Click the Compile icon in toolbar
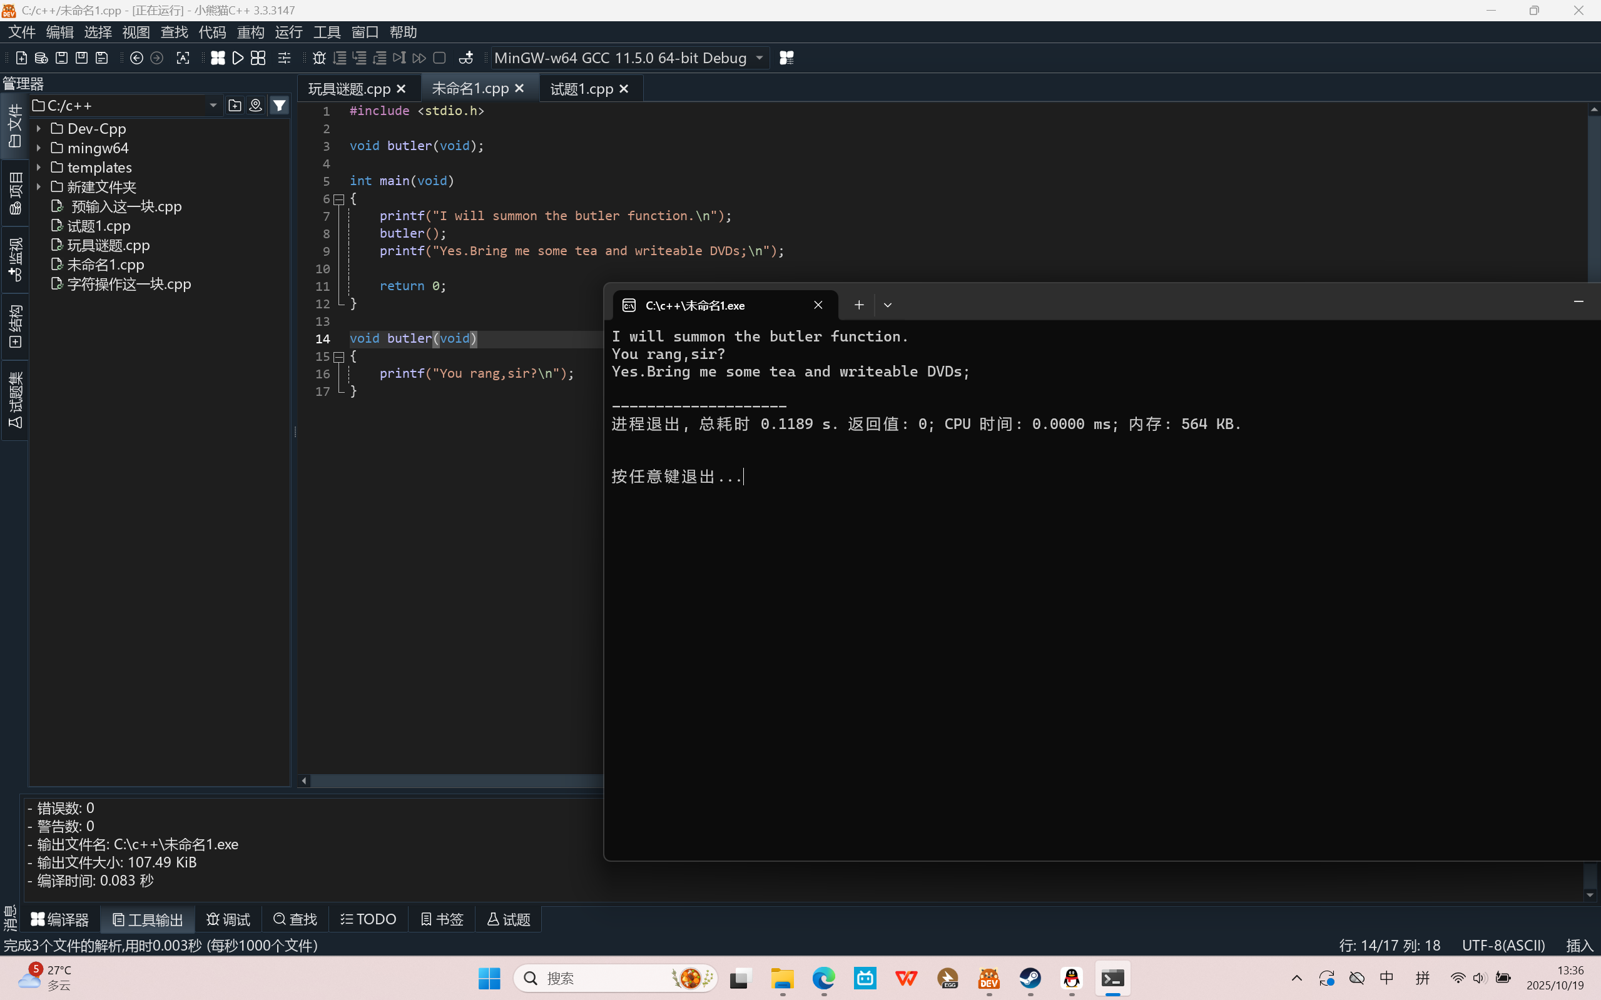 pos(218,58)
